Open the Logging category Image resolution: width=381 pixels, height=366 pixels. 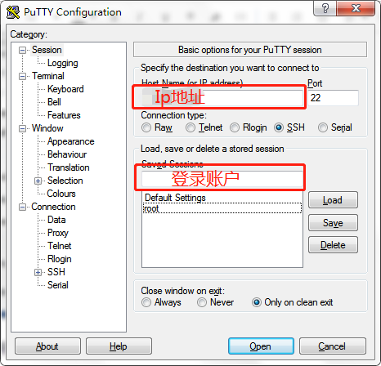(63, 63)
